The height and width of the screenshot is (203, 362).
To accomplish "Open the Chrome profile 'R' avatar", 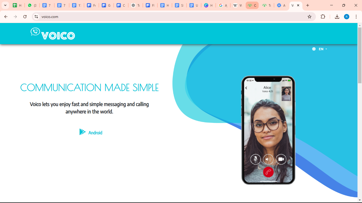I will [x=347, y=17].
